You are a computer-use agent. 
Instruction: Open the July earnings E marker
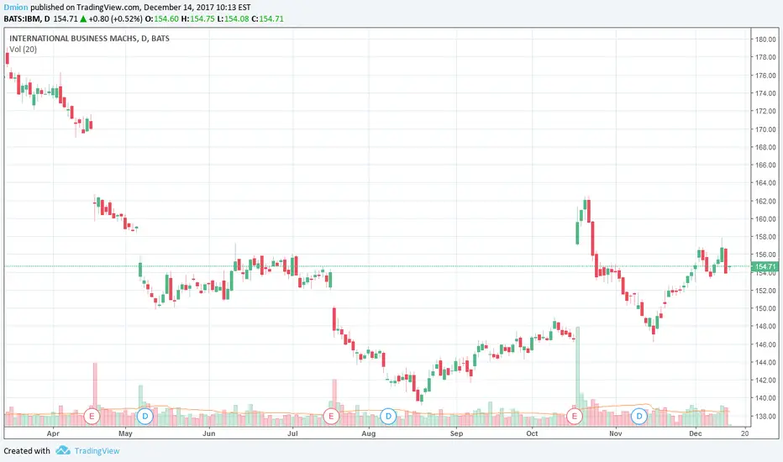330,416
